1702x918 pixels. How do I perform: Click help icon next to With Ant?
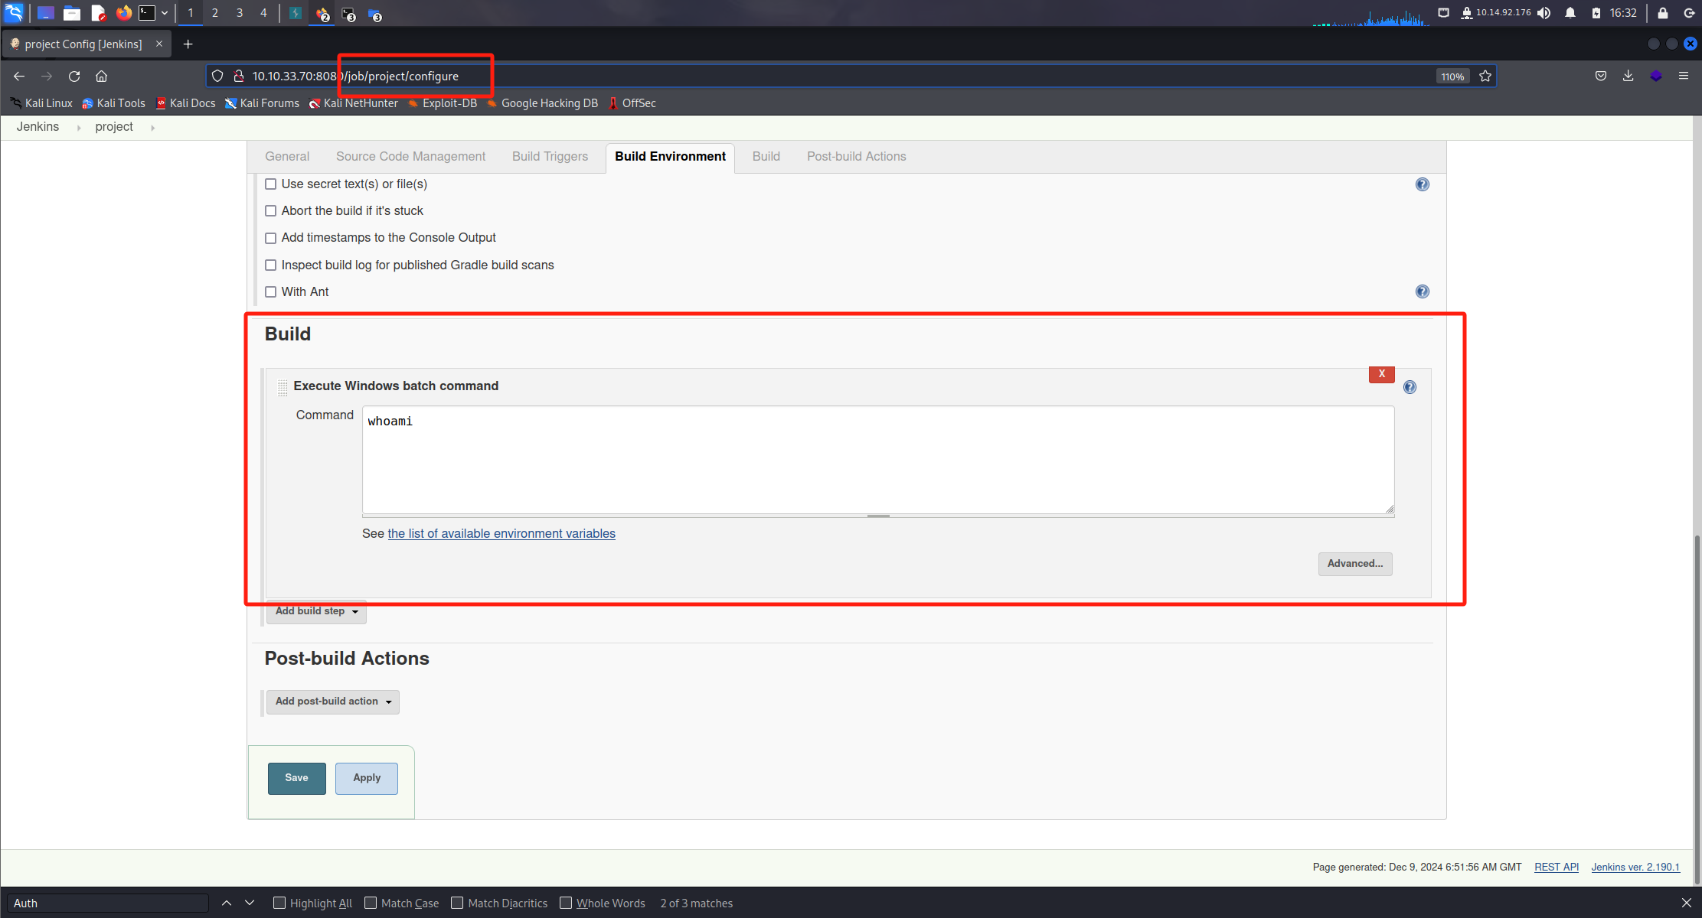[1422, 291]
